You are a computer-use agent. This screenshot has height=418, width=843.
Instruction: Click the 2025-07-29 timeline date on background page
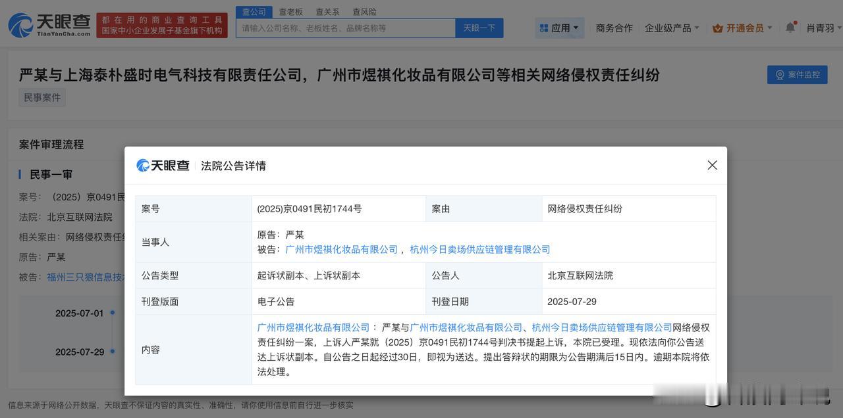(80, 352)
